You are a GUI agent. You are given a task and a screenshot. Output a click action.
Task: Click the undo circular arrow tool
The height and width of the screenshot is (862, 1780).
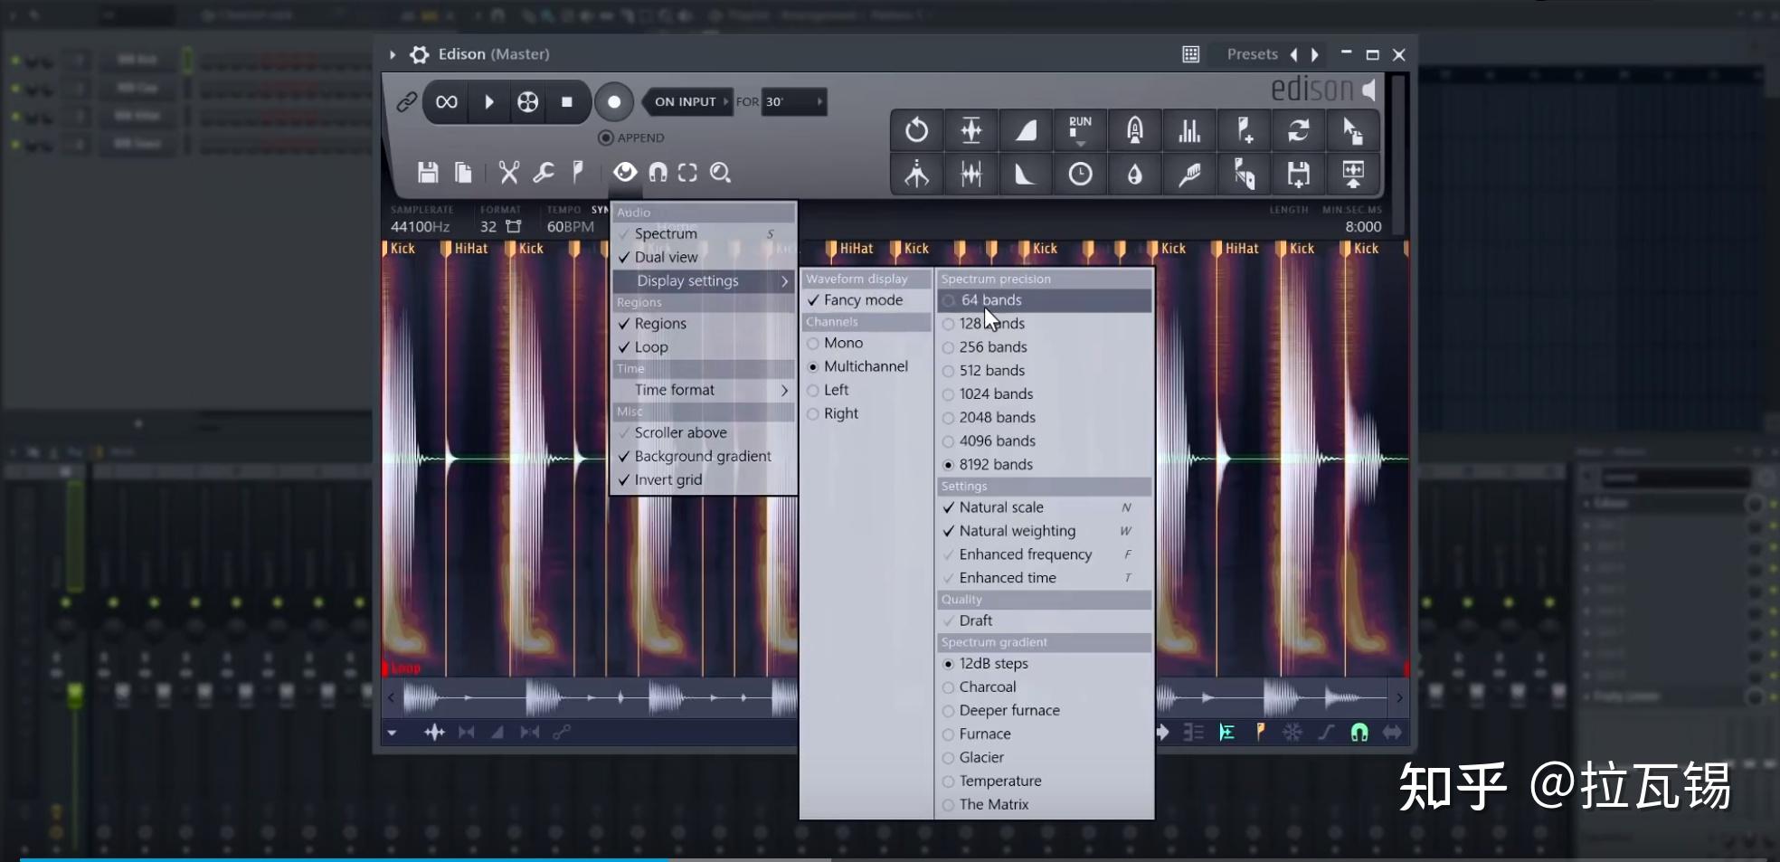tap(916, 130)
